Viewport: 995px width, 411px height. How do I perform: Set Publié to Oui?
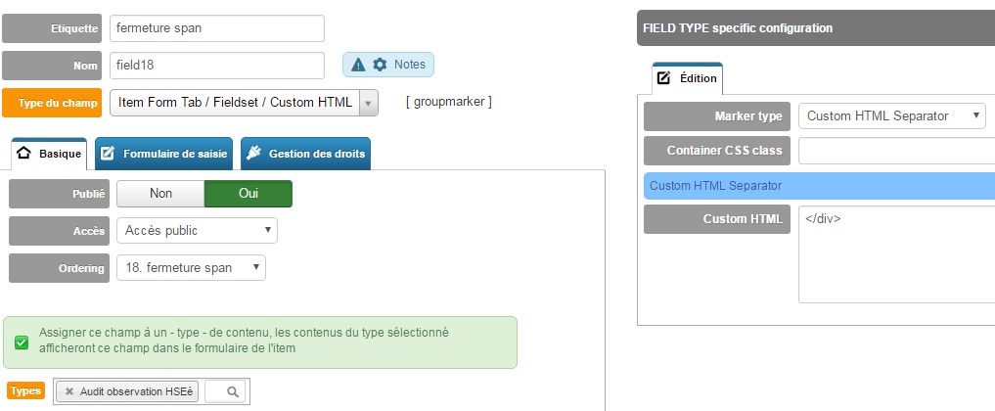[x=249, y=194]
